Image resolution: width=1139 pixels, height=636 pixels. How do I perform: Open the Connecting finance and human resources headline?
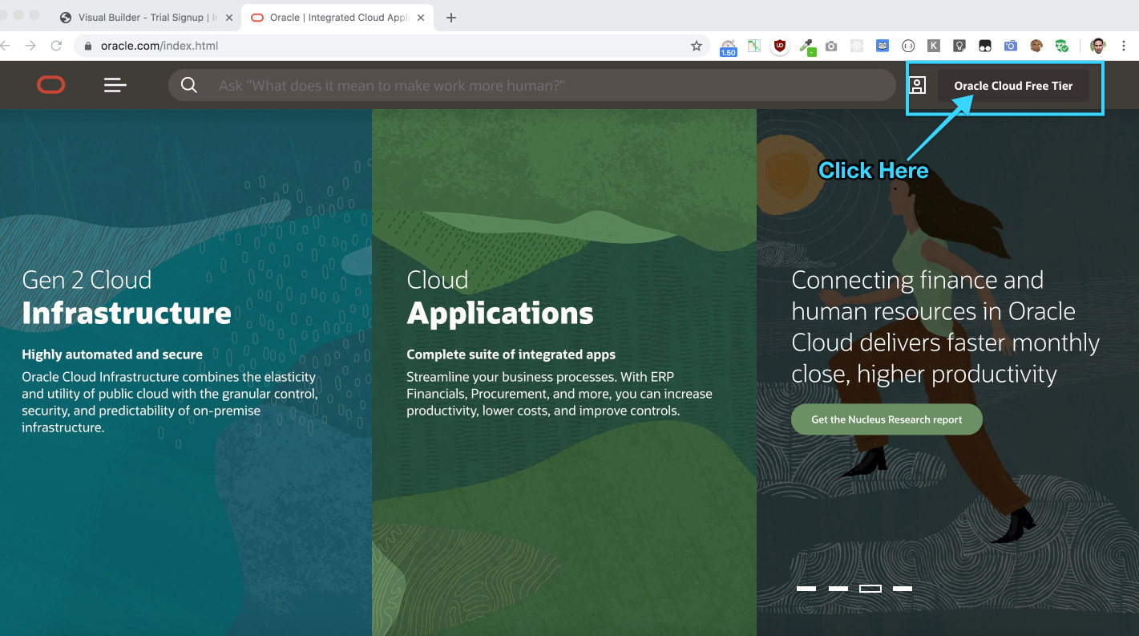pyautogui.click(x=946, y=326)
